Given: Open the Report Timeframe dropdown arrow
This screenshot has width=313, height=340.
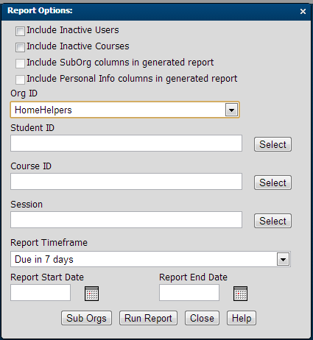Looking at the screenshot, I should (283, 259).
